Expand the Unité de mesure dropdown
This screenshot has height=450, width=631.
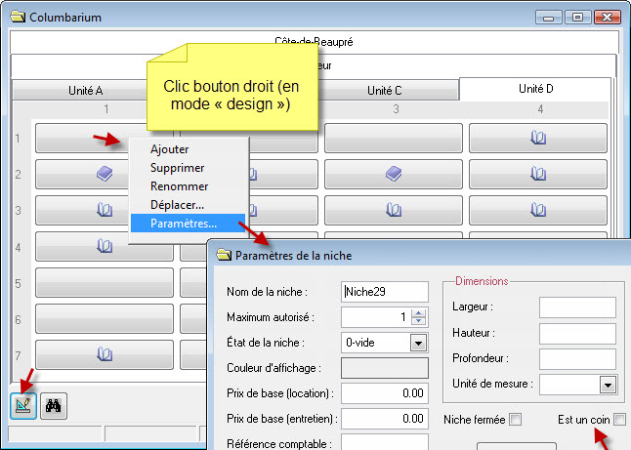(x=607, y=385)
